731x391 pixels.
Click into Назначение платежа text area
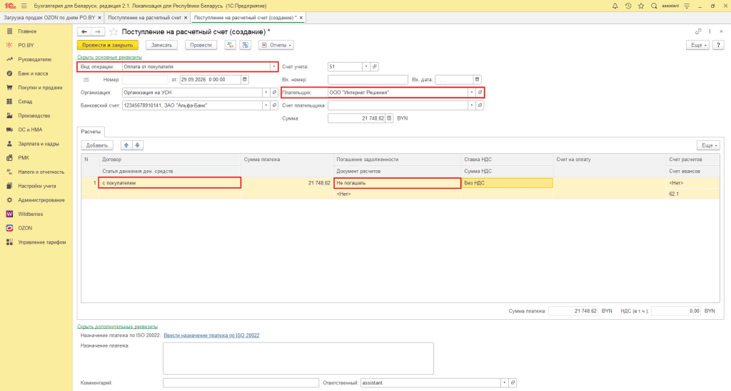pos(298,358)
